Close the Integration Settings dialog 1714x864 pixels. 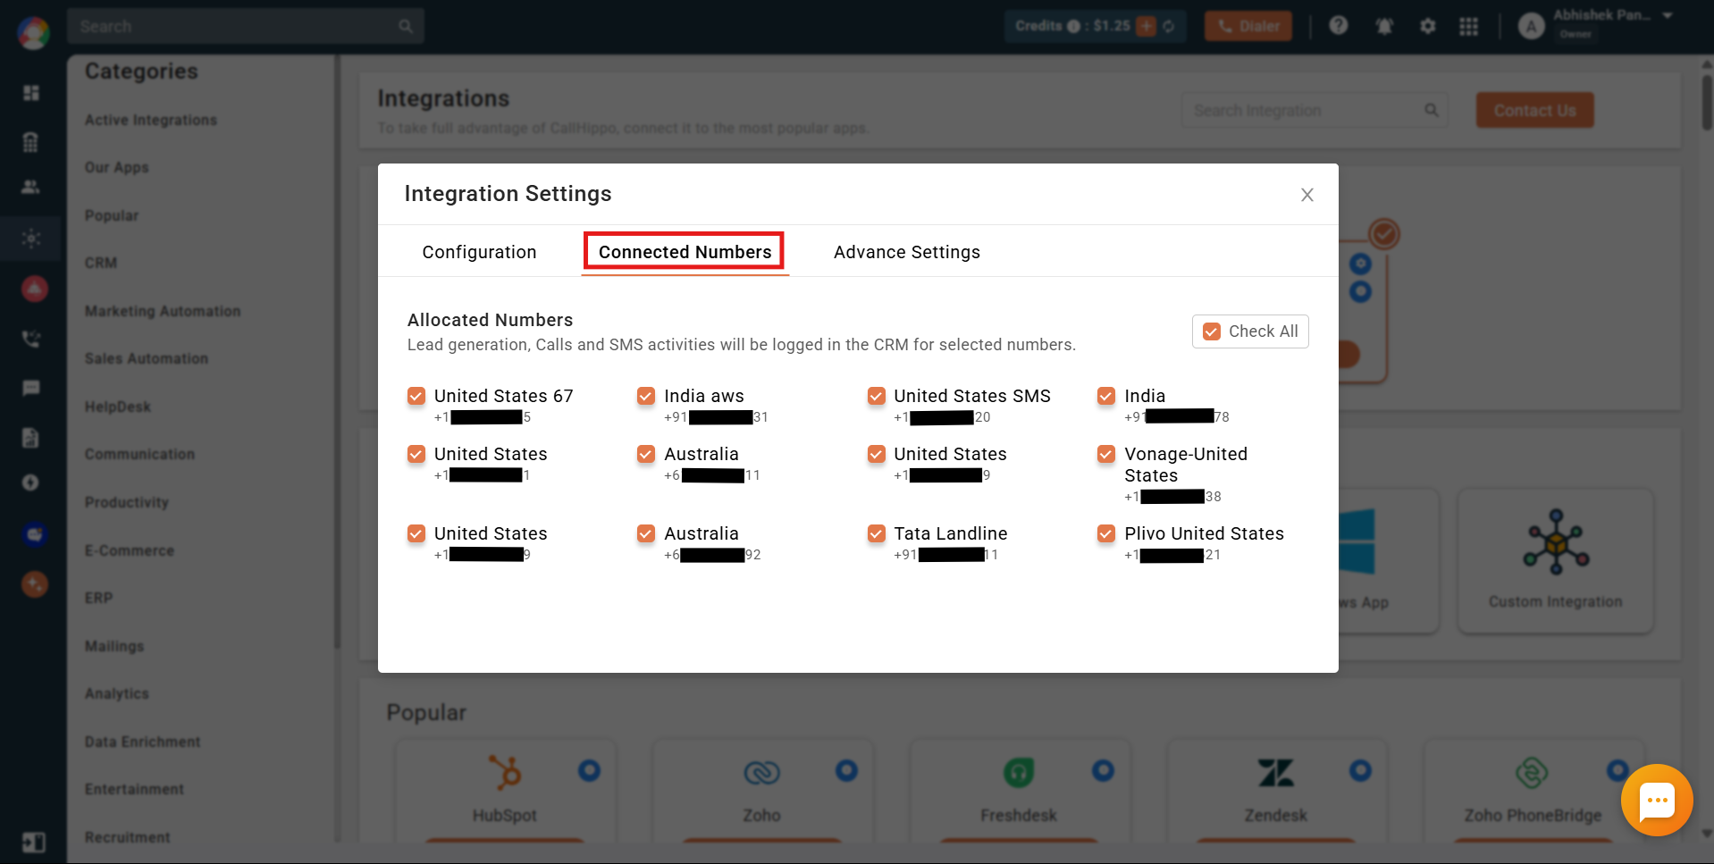1307,195
